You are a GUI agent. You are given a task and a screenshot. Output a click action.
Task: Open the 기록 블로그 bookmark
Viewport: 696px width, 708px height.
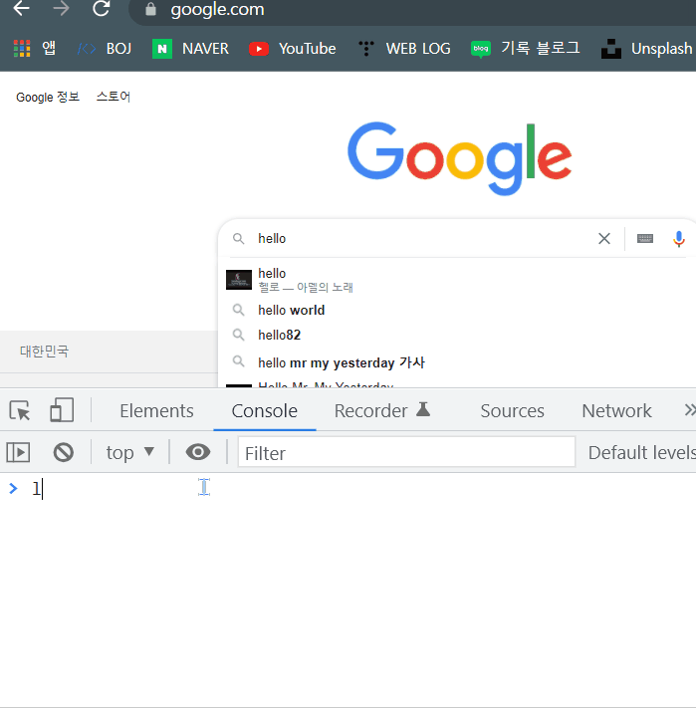525,49
